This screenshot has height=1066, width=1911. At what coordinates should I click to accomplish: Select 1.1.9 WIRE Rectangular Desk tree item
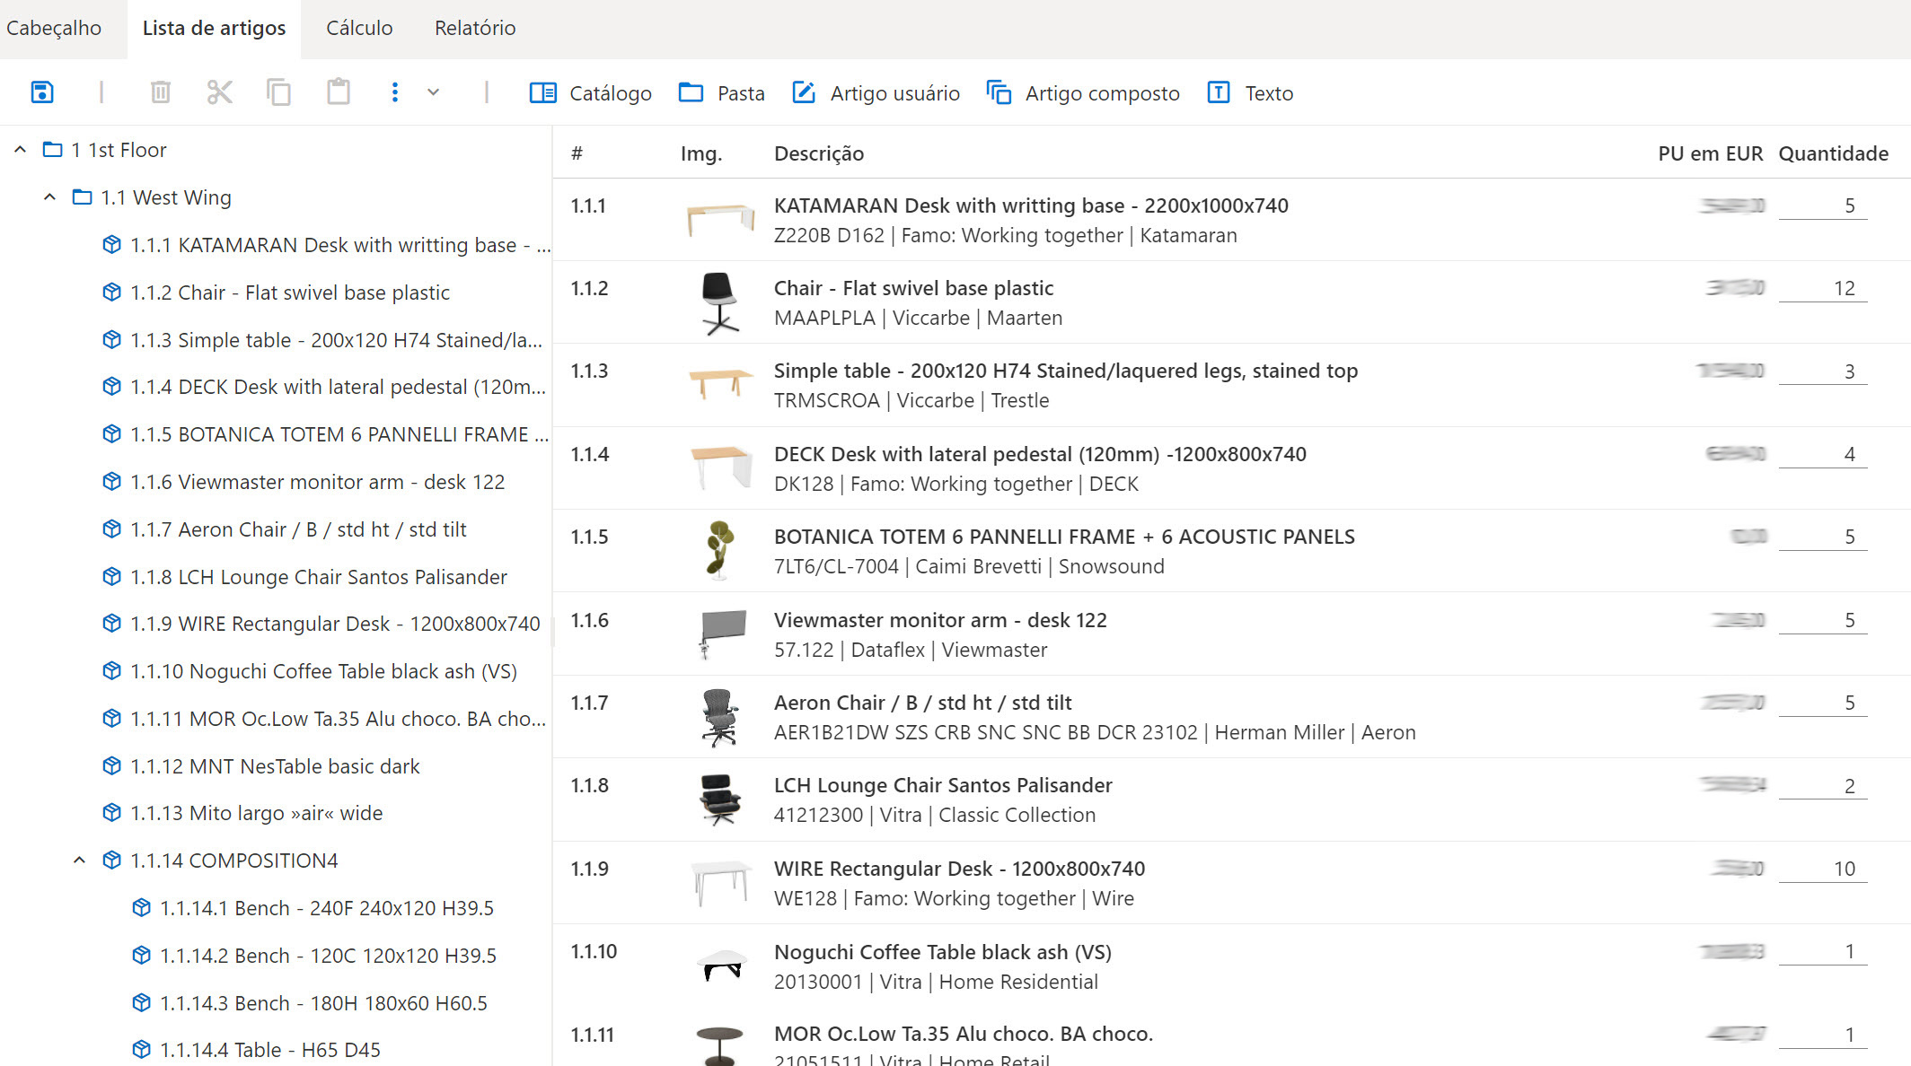(x=335, y=624)
